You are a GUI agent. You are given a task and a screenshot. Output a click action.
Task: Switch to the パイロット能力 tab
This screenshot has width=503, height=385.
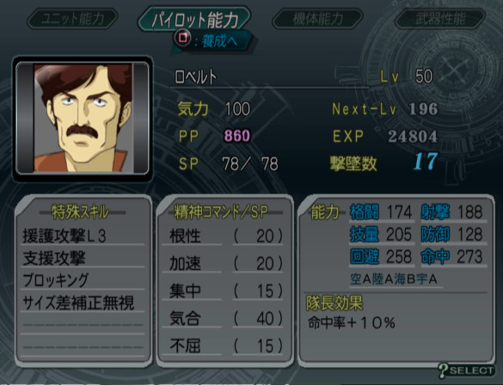[194, 19]
